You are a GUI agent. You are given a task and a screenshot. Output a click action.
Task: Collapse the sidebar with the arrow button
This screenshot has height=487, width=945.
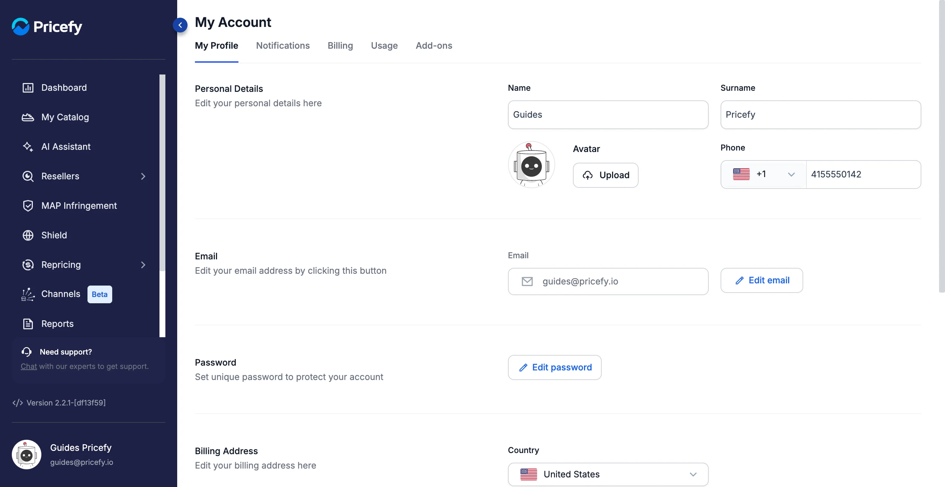click(180, 25)
